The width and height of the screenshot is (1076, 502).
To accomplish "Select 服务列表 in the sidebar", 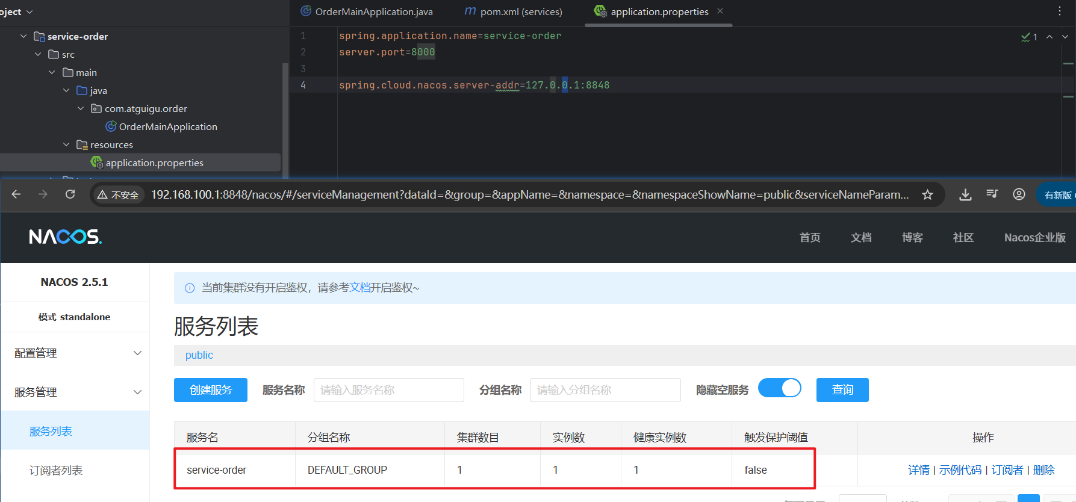I will (x=75, y=431).
